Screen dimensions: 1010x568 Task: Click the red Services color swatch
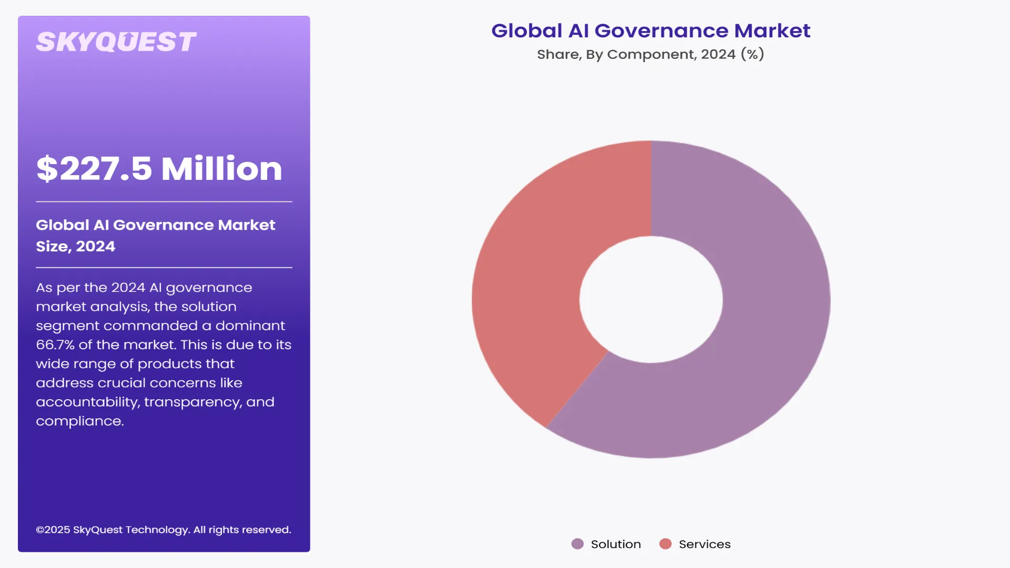(666, 544)
